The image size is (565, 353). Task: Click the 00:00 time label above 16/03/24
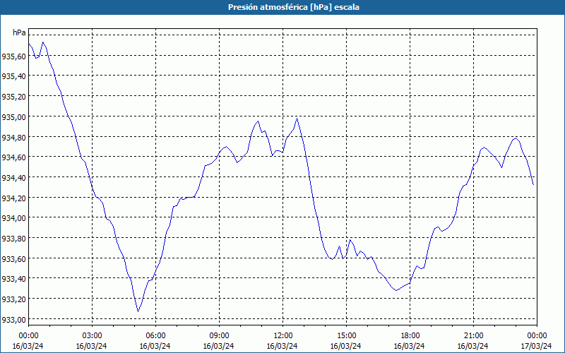pyautogui.click(x=28, y=336)
